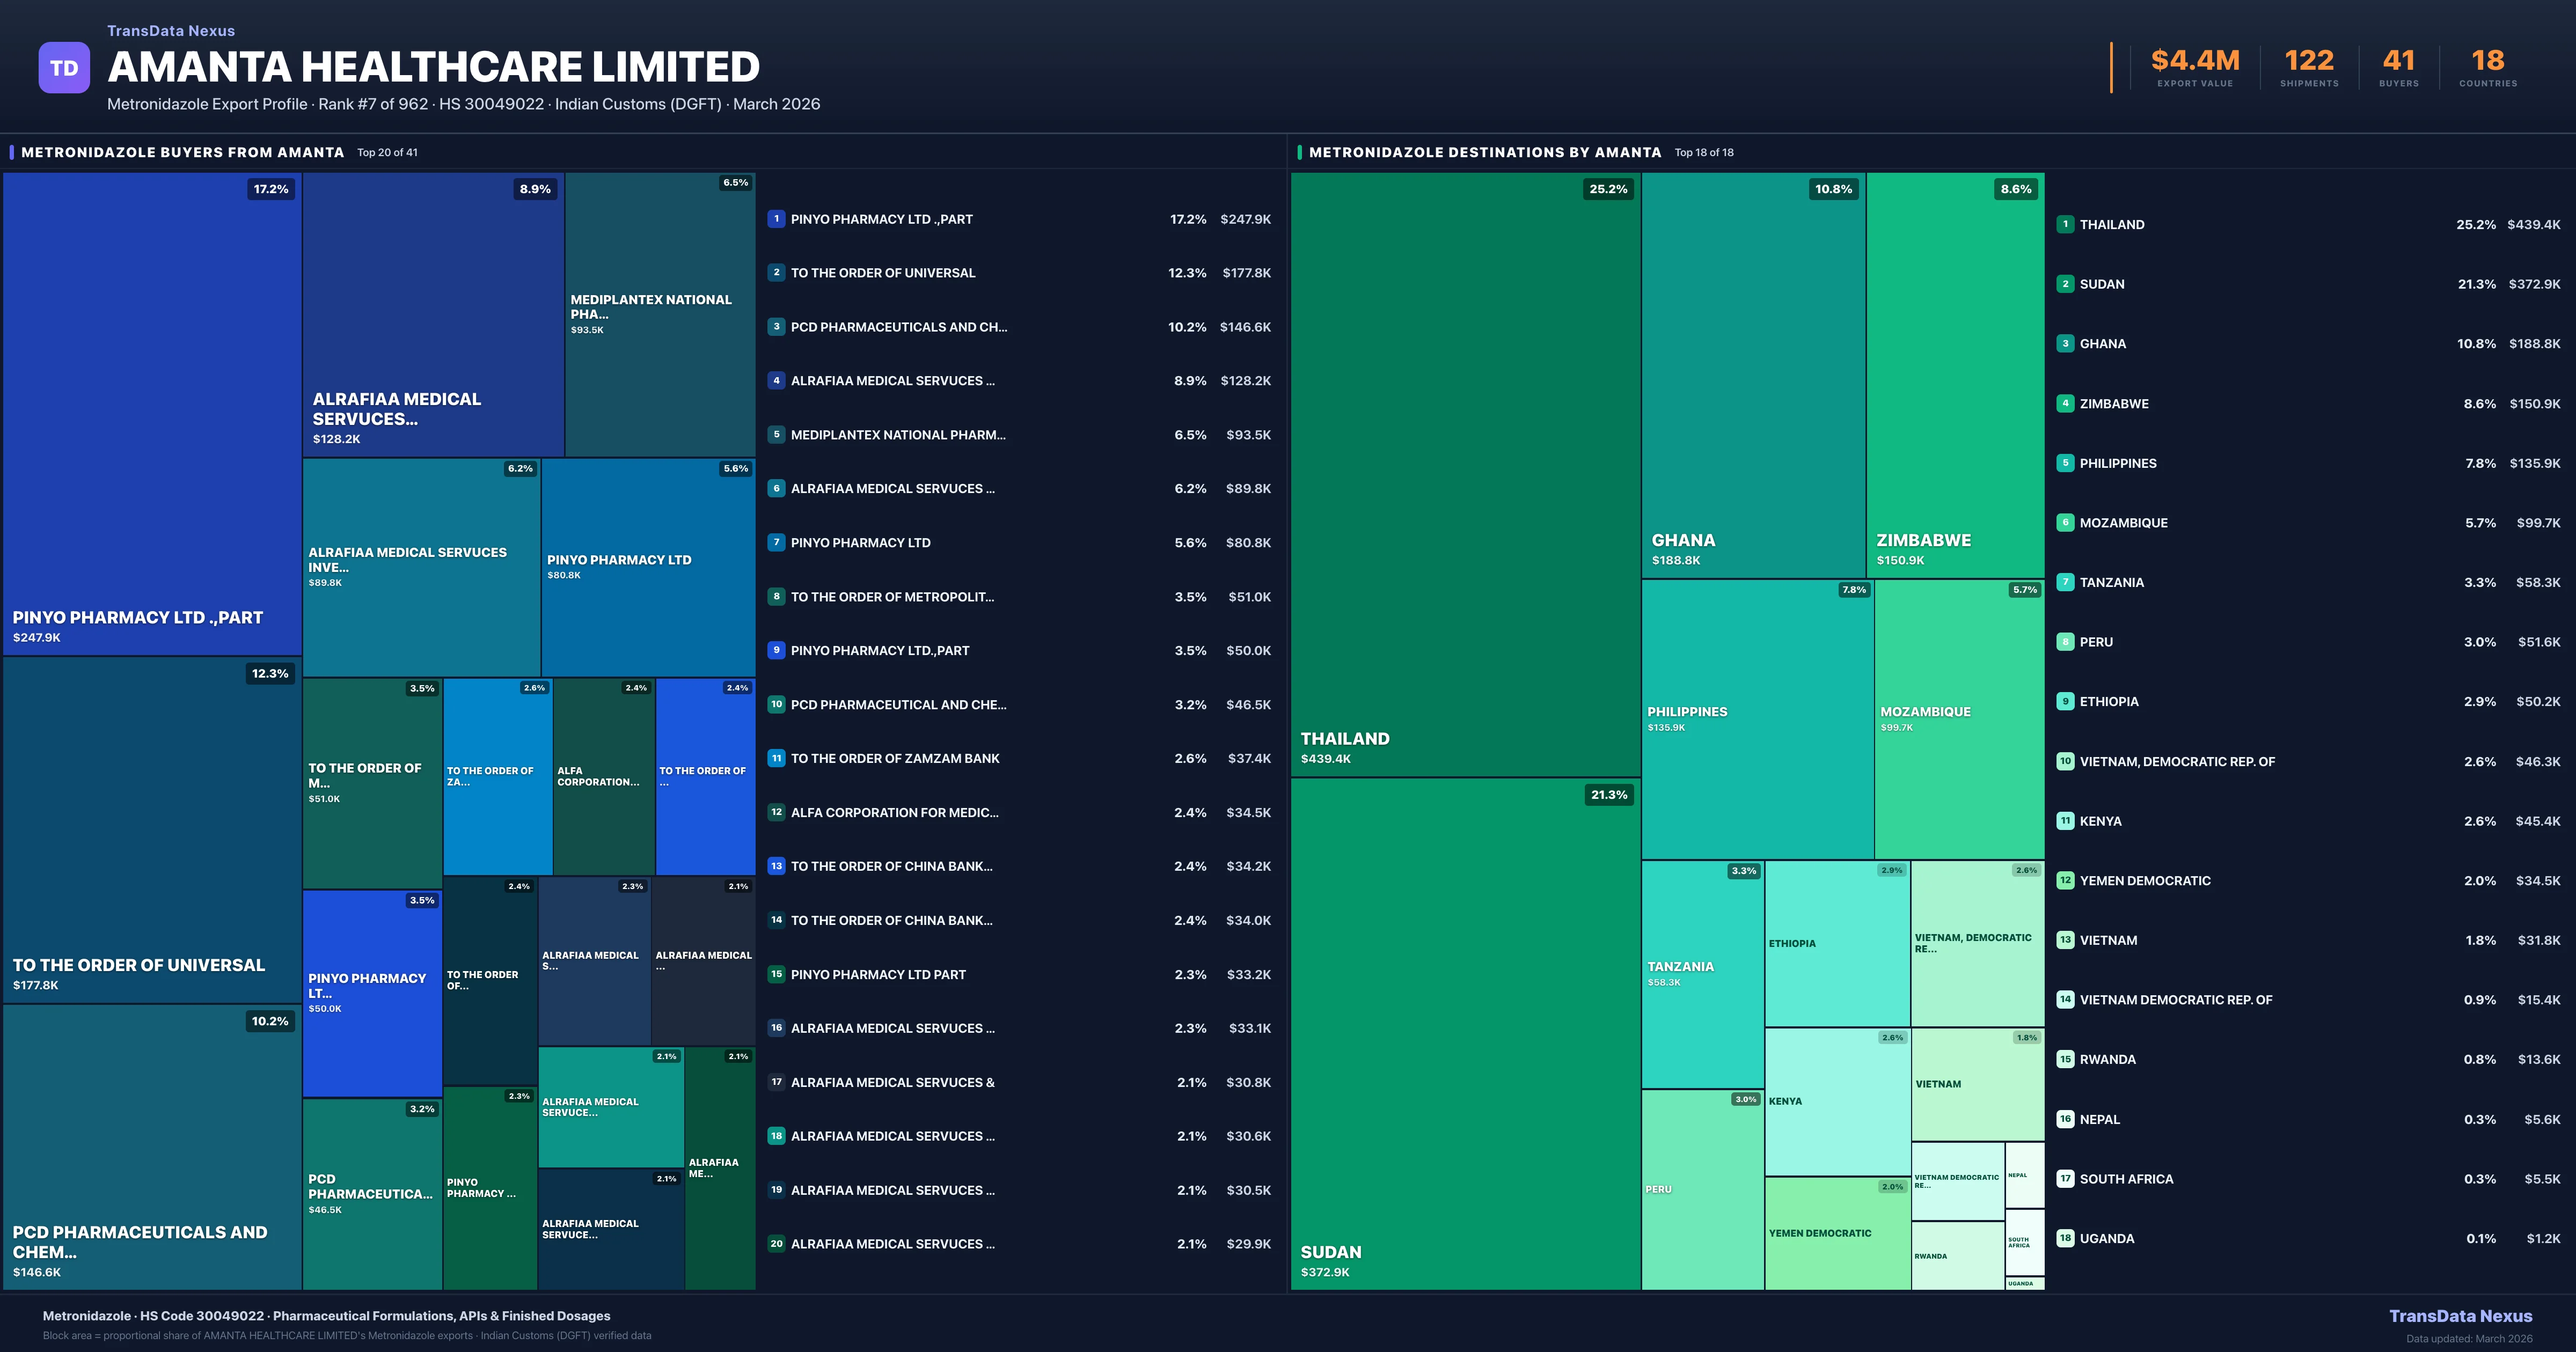Click rank badge 9 next to Ethiopia
The height and width of the screenshot is (1352, 2576).
2065,702
